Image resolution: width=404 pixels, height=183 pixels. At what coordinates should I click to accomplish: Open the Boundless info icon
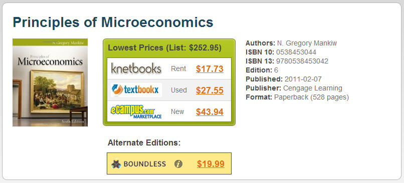[x=178, y=163]
